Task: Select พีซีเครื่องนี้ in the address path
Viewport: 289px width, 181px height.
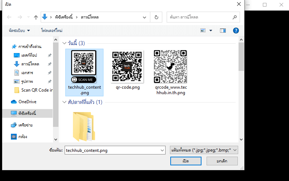Action: 64,17
